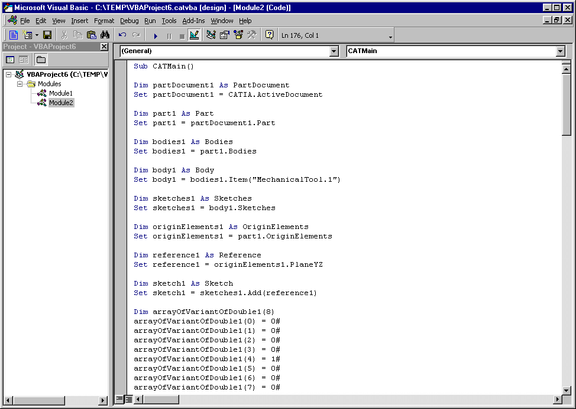Select Module2 in the project tree
The height and width of the screenshot is (409, 576).
[61, 103]
